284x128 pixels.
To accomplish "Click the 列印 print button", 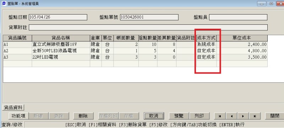I will pos(199,116).
